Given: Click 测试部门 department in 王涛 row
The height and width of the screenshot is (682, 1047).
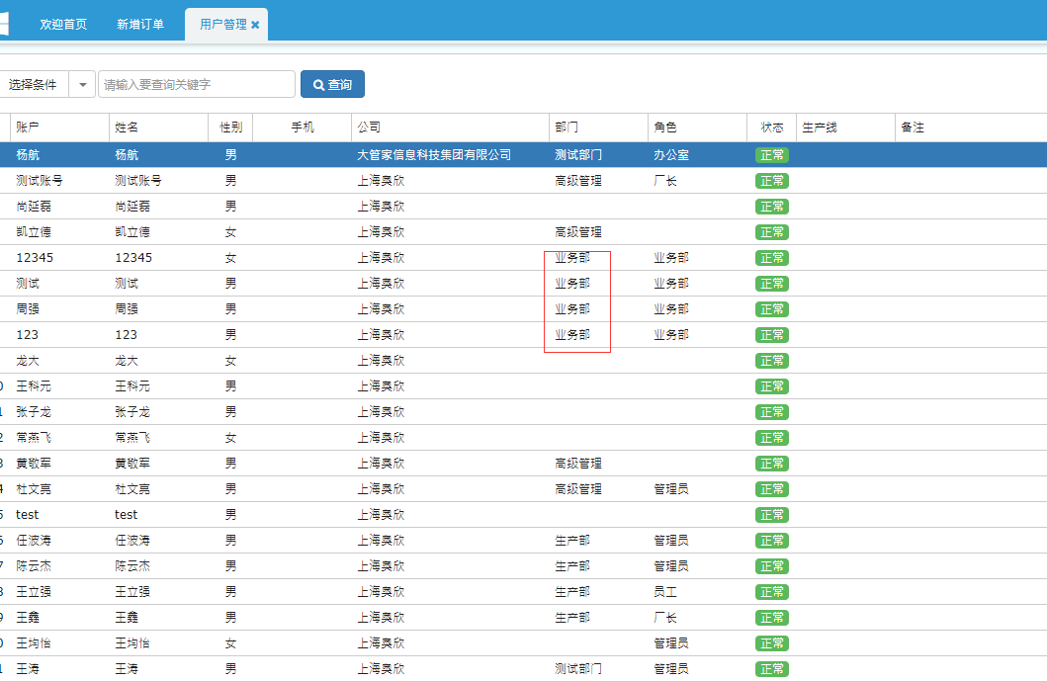Looking at the screenshot, I should pos(578,668).
